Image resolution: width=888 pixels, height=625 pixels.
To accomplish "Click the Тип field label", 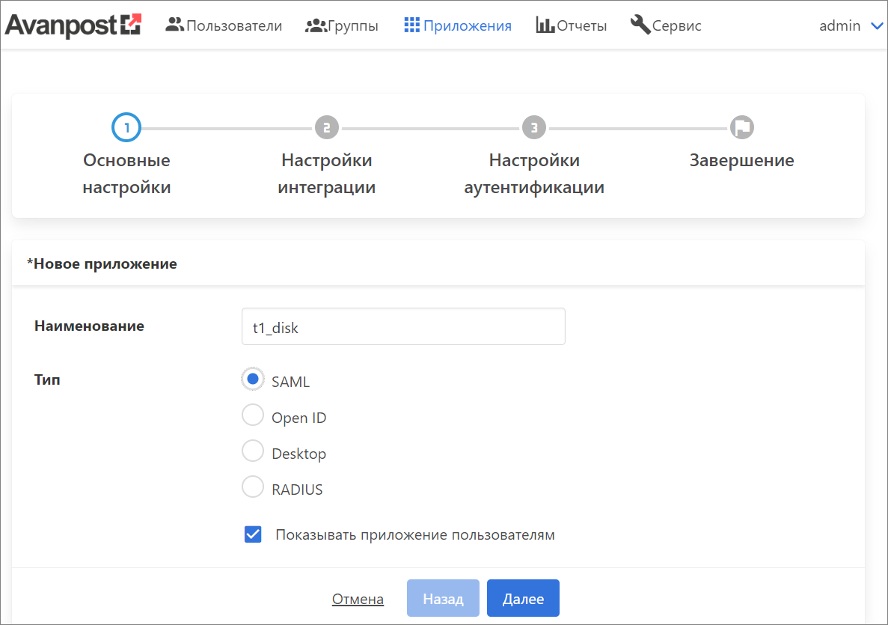I will click(47, 379).
